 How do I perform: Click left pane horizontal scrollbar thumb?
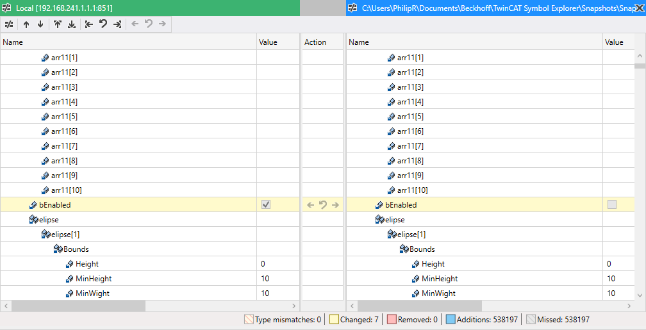coord(78,306)
